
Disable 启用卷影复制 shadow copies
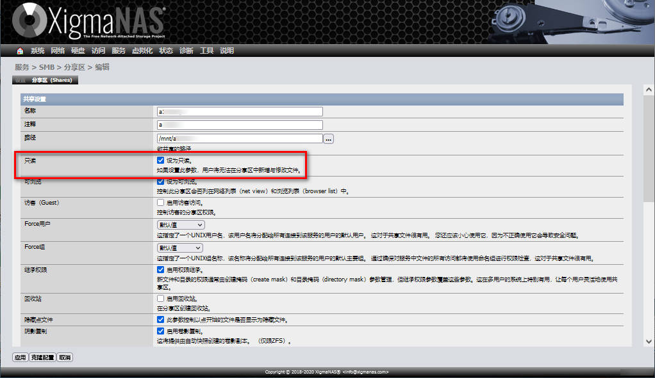(161, 331)
